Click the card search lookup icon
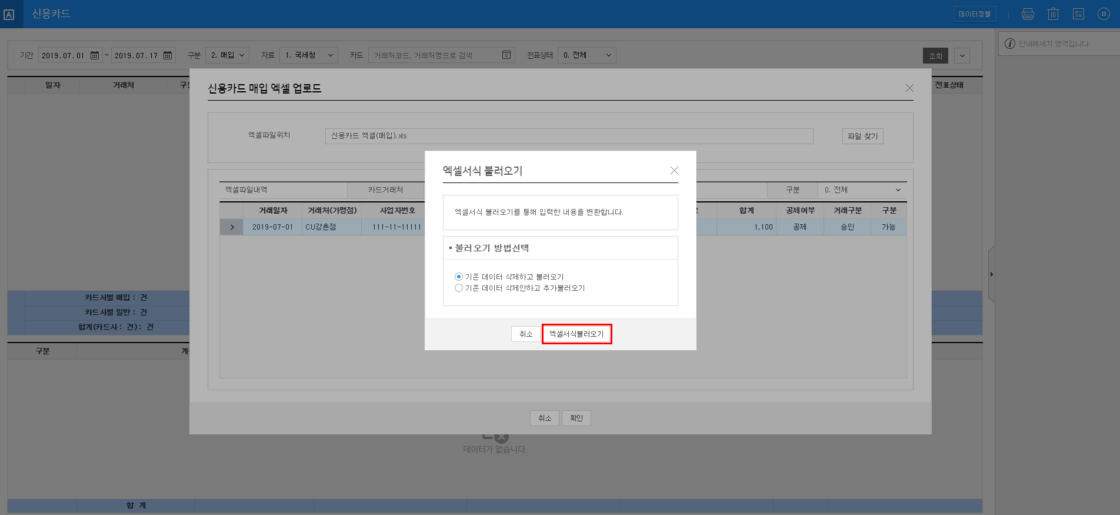This screenshot has height=515, width=1120. 506,55
